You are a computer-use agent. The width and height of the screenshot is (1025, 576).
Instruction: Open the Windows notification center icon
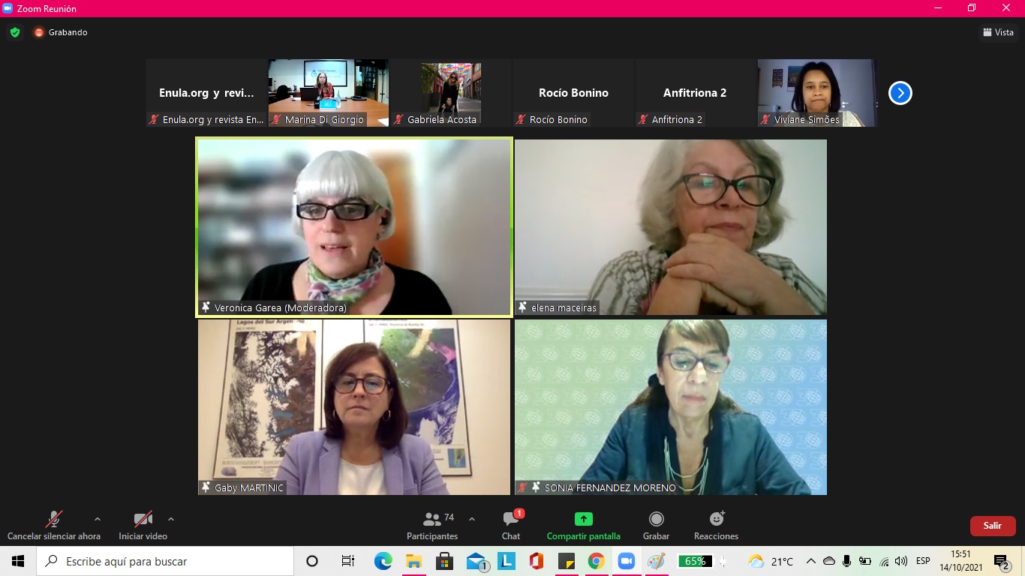click(1001, 561)
